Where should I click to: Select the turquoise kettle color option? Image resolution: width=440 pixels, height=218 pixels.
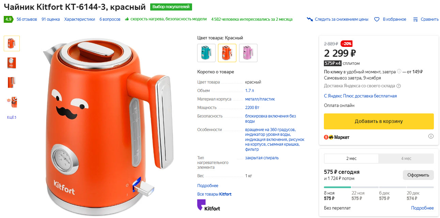tap(206, 53)
